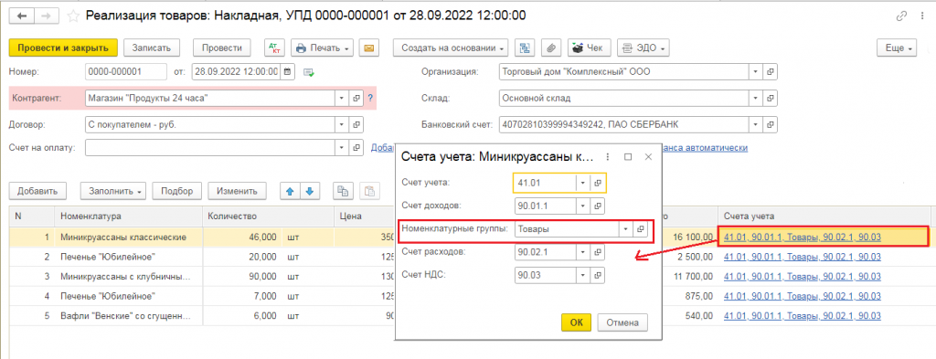This screenshot has width=936, height=359.
Task: Open accounts link in Вафли "Венские" row
Action: [x=802, y=315]
